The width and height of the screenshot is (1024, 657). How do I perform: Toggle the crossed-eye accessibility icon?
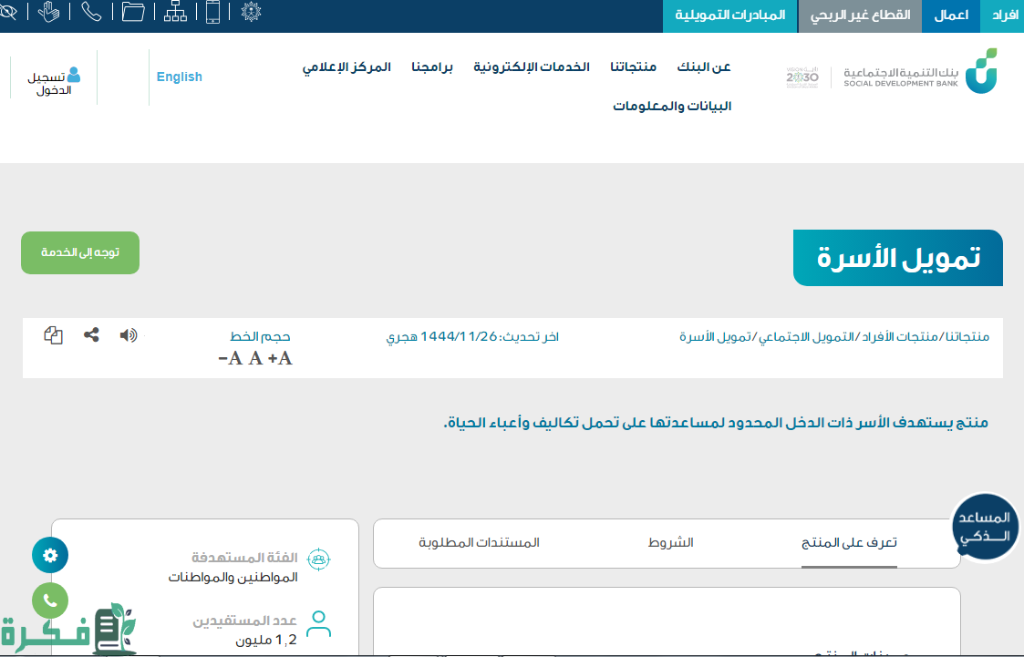(8, 12)
